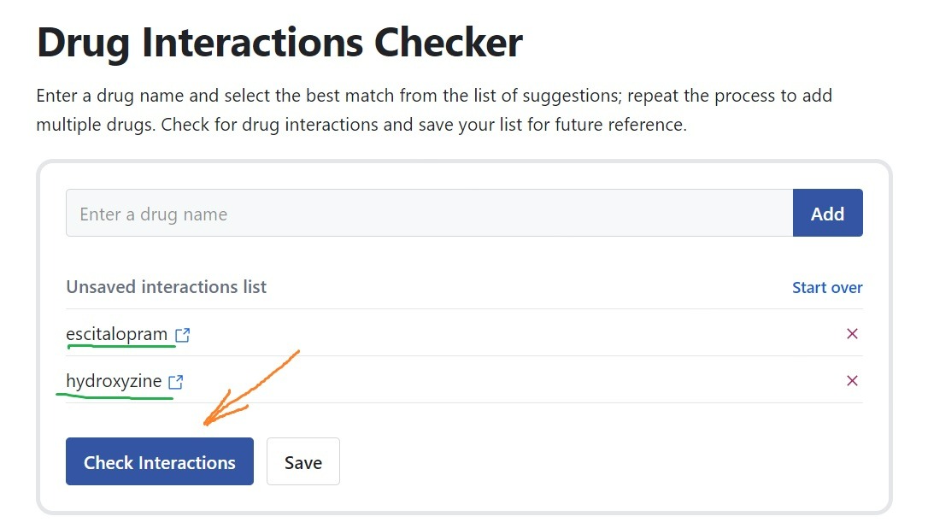The image size is (928, 528).
Task: Focus the Enter a drug name field
Action: click(x=429, y=214)
